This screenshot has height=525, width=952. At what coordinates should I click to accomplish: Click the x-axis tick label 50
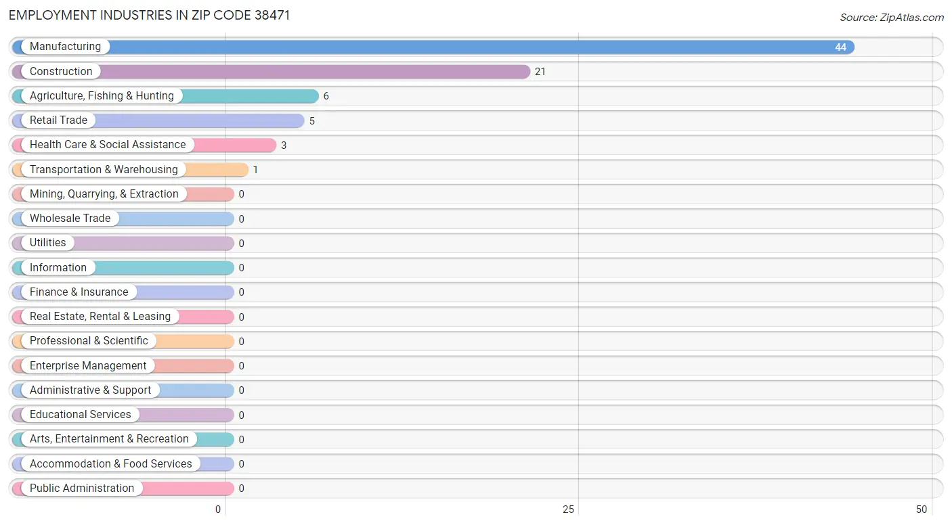[921, 509]
